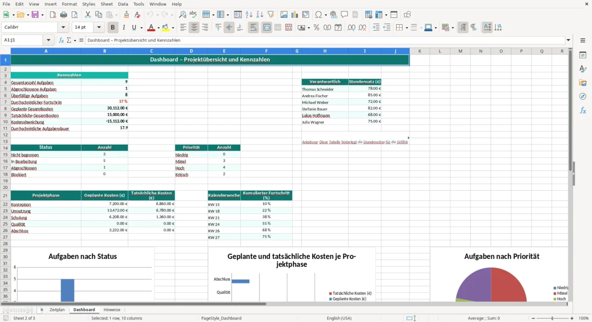The image size is (592, 322).
Task: Format cells as percent
Action: click(316, 28)
